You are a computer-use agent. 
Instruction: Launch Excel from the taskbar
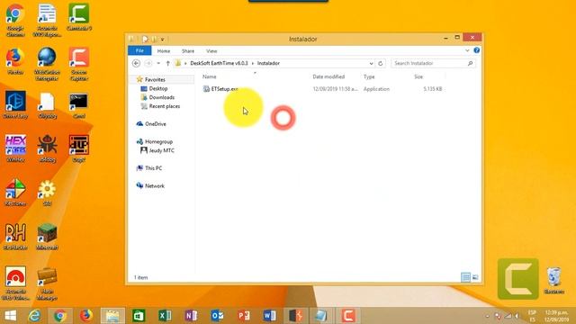165,316
